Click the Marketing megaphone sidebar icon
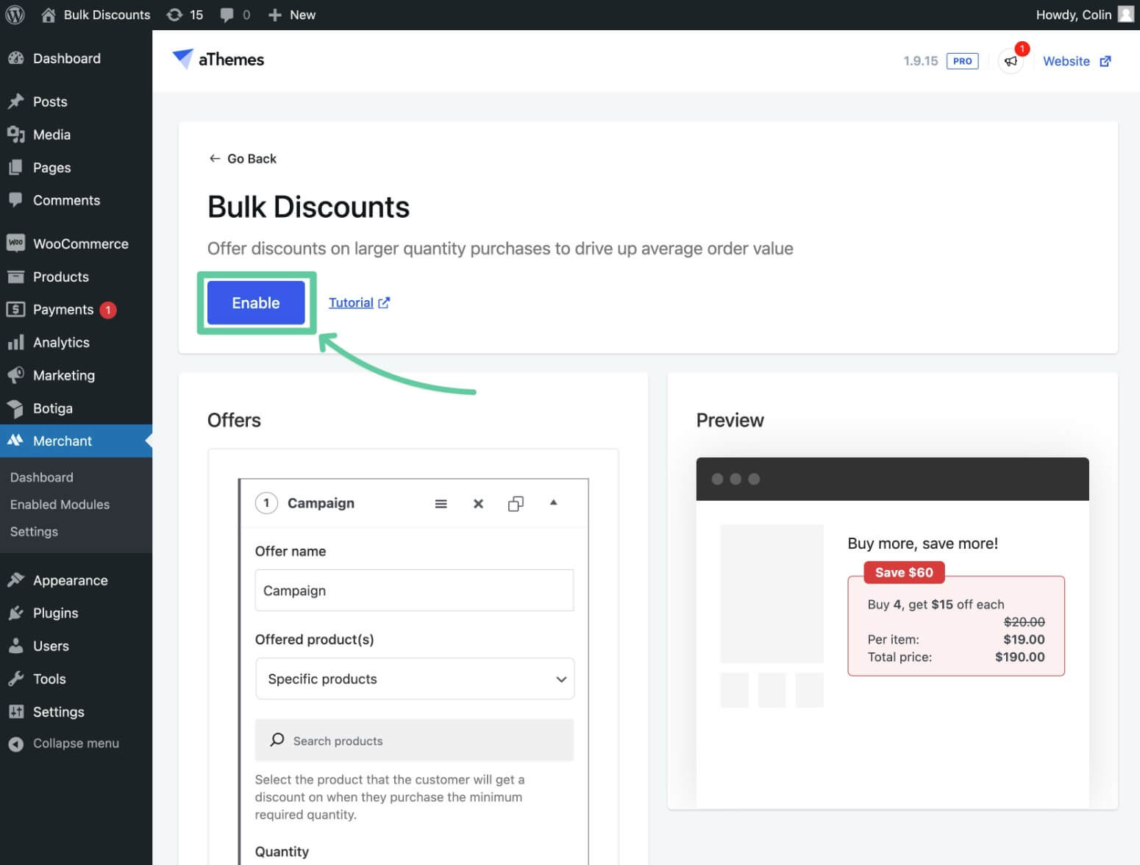This screenshot has height=865, width=1140. click(15, 375)
